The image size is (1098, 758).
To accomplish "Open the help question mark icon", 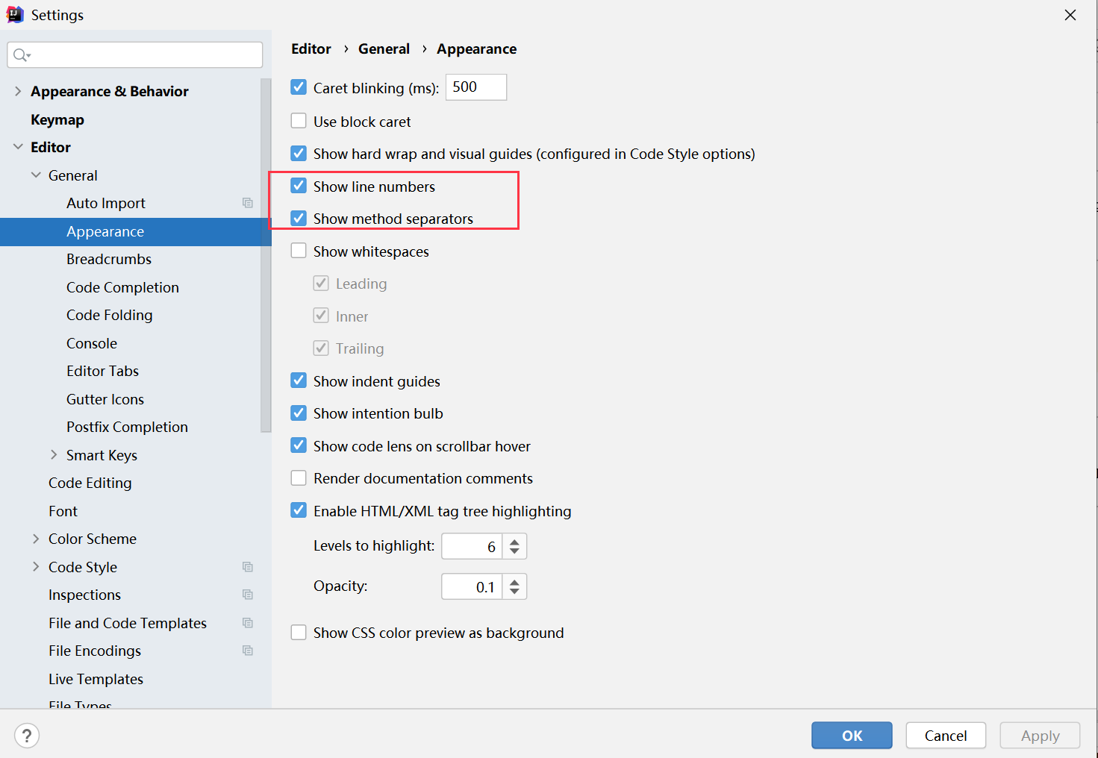I will pos(27,736).
